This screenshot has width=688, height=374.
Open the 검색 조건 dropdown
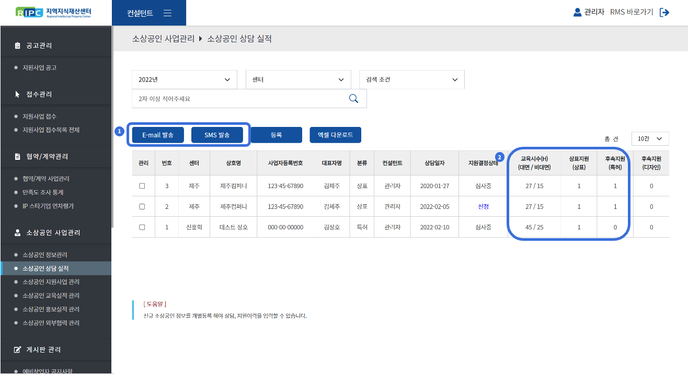(x=411, y=79)
